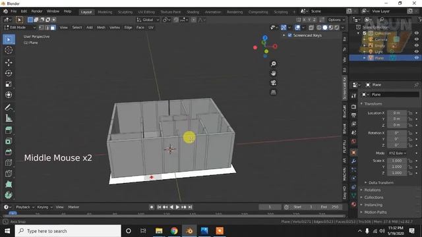The width and height of the screenshot is (422, 237).
Task: Switch perspective/orthographic grid icon
Action: click(x=273, y=92)
